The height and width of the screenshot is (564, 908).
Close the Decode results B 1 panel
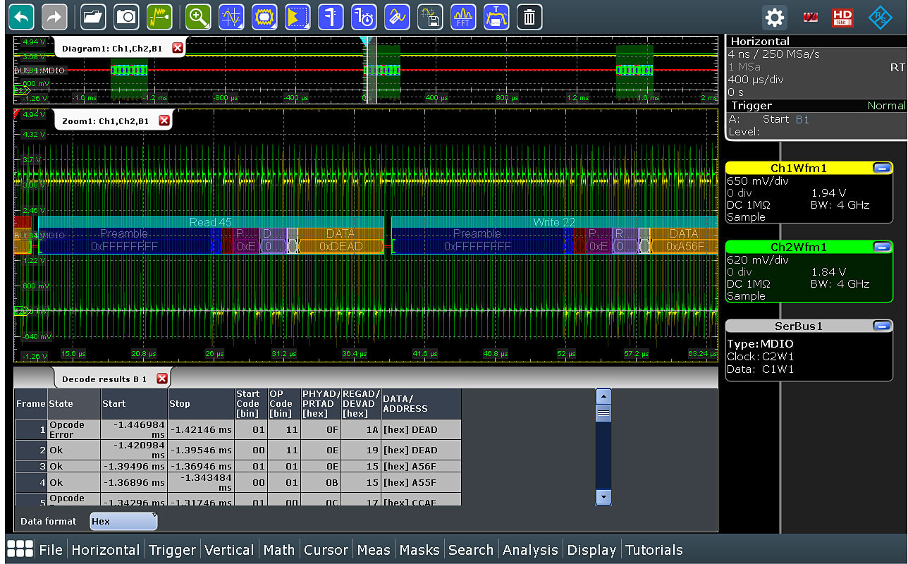click(x=162, y=379)
